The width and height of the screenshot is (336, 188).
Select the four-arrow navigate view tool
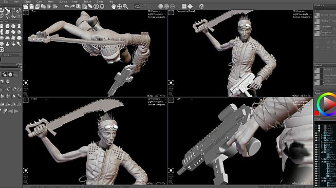coord(119,7)
